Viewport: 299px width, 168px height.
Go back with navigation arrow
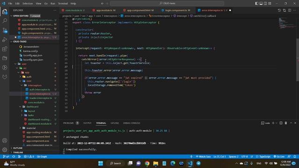(x=102, y=3)
